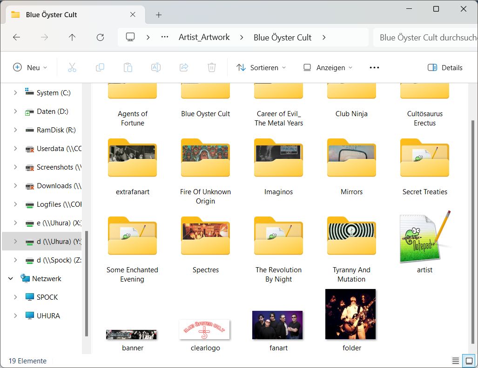This screenshot has width=478, height=368.
Task: Expand the UHURA network computer
Action: (15, 315)
